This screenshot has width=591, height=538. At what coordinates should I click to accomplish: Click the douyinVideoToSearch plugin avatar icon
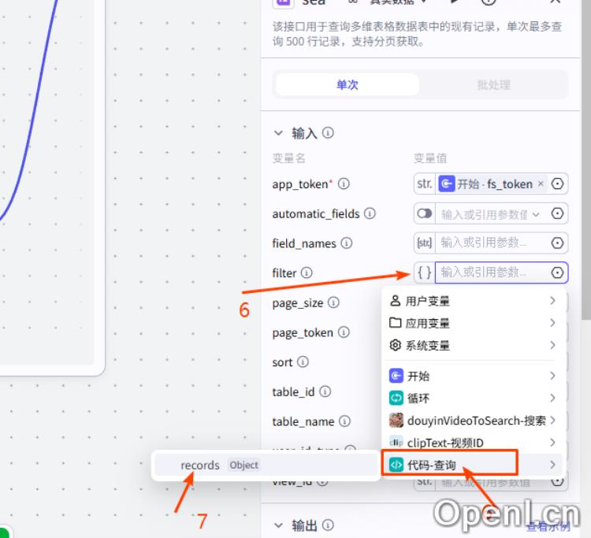pos(396,420)
